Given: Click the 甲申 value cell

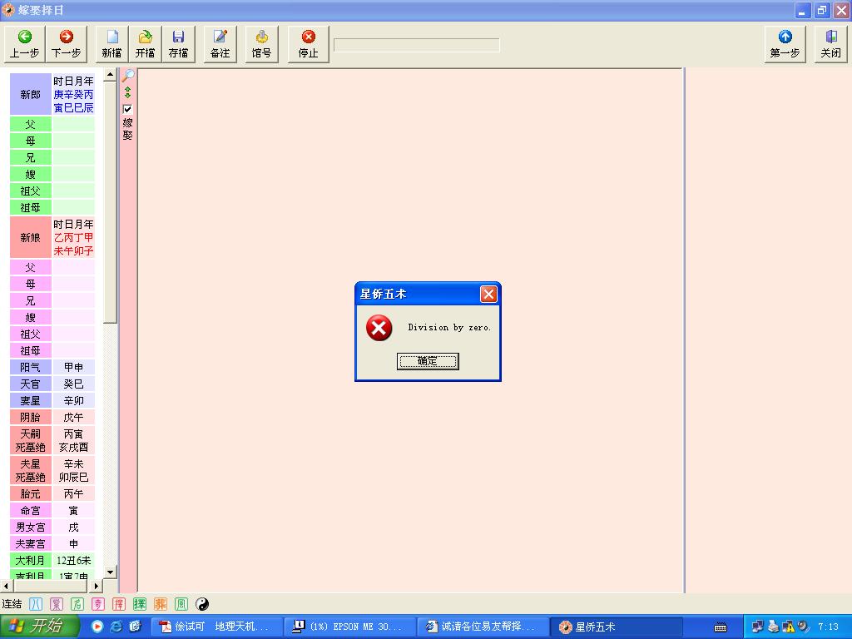Looking at the screenshot, I should [74, 367].
